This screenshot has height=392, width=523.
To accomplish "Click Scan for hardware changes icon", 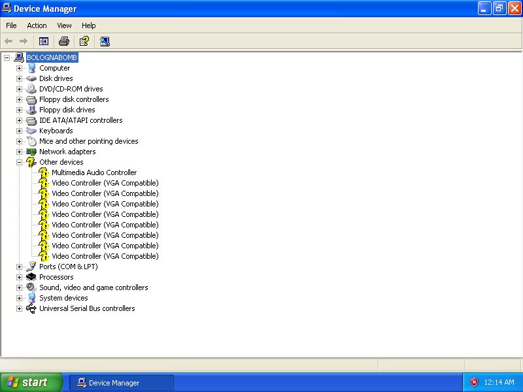I will (x=105, y=41).
